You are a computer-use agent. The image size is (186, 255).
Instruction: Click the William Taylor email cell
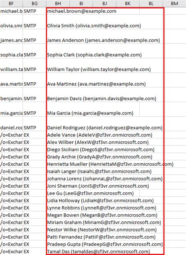(99, 69)
